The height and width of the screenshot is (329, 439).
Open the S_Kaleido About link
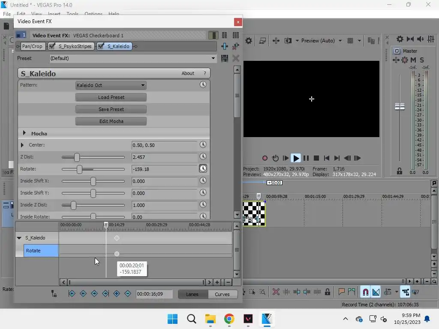coord(188,73)
